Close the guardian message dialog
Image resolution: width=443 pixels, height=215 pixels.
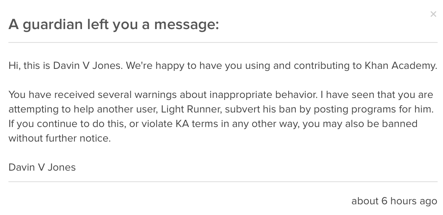[x=433, y=14]
